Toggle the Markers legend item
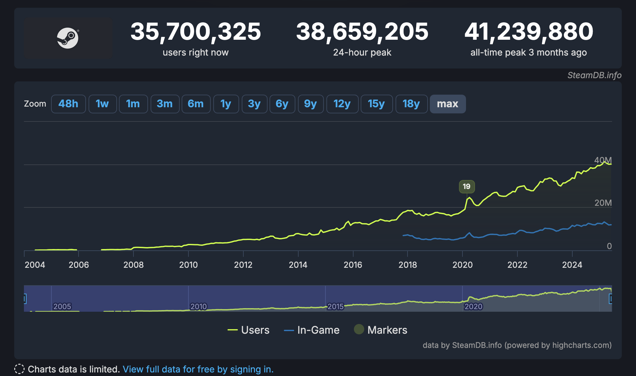 tap(380, 330)
